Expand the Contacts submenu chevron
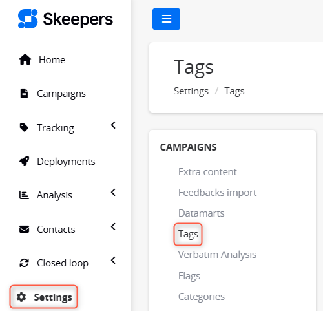The height and width of the screenshot is (311, 323). pyautogui.click(x=113, y=226)
